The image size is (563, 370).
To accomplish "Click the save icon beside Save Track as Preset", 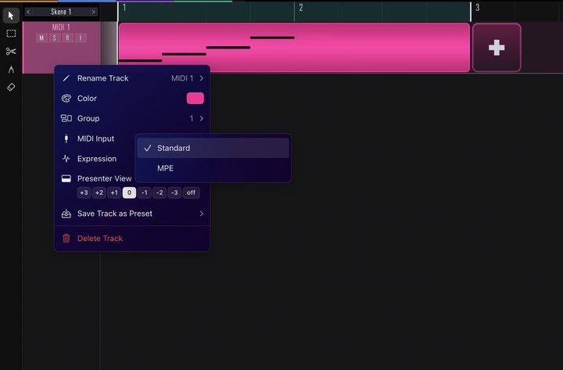I will (66, 214).
